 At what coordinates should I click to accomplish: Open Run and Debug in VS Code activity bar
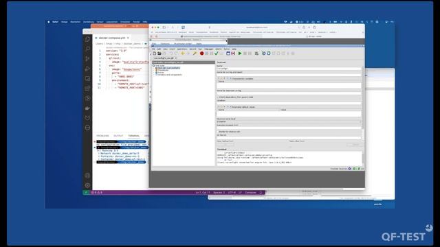(x=87, y=69)
